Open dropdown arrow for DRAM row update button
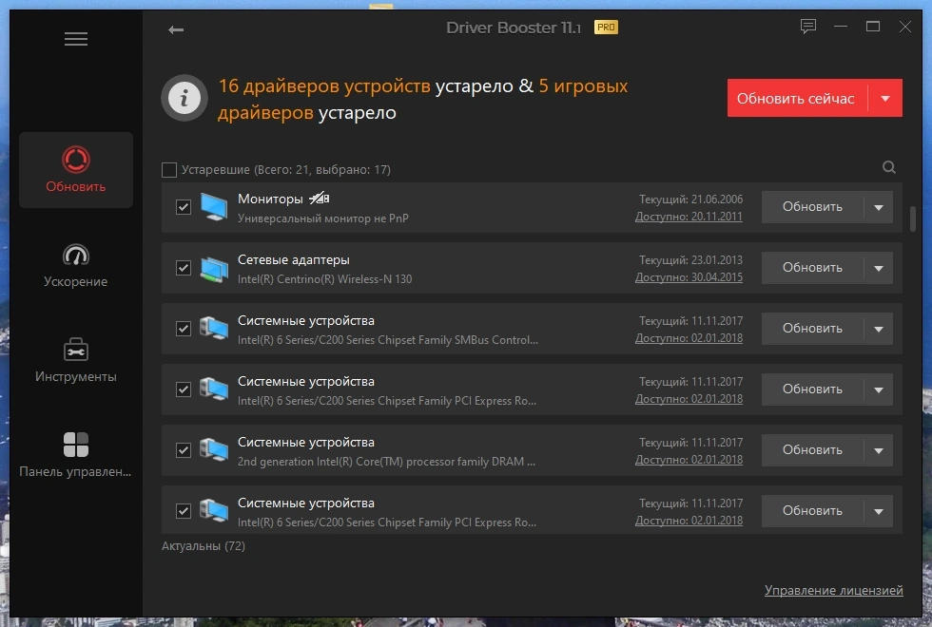This screenshot has height=627, width=932. 879,450
